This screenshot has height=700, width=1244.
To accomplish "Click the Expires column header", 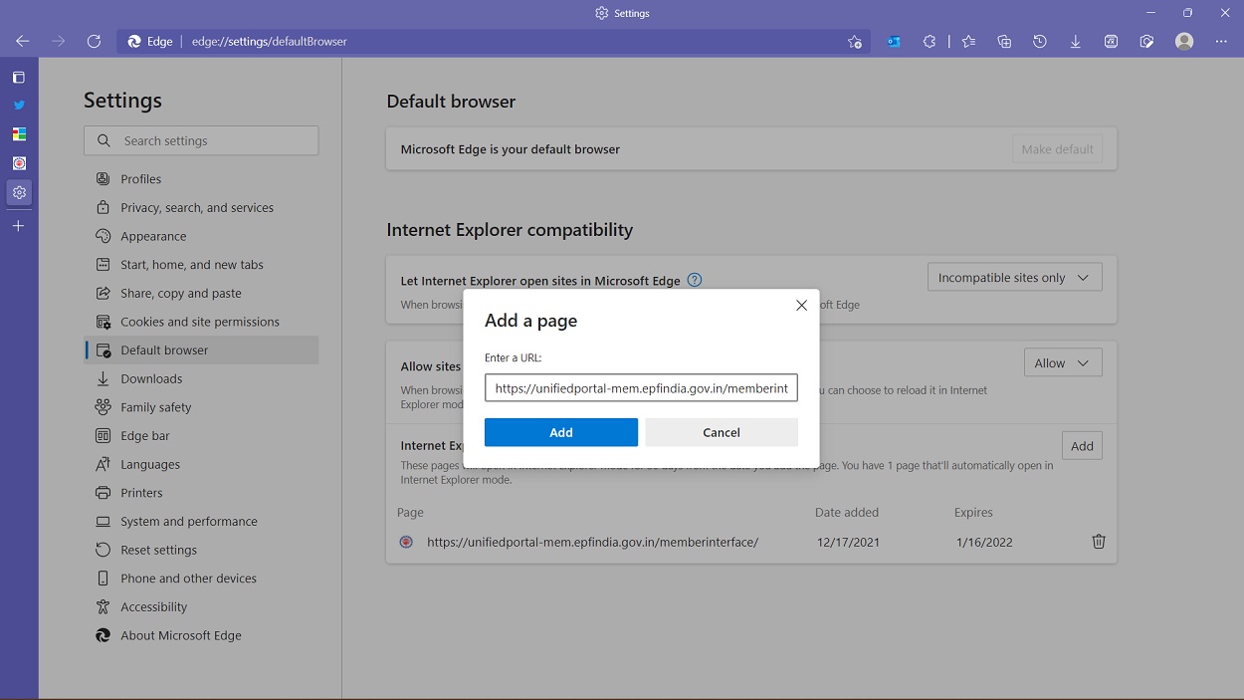I will [973, 513].
